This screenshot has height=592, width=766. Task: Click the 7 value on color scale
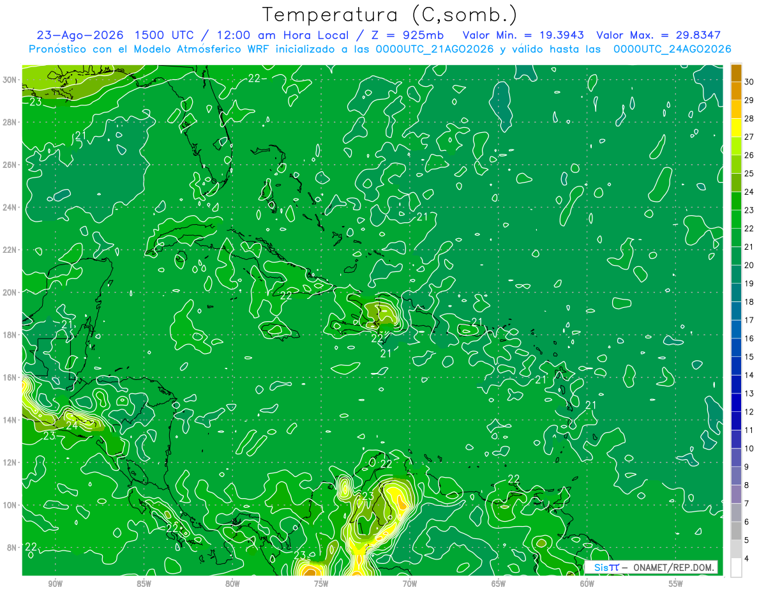coord(747,503)
